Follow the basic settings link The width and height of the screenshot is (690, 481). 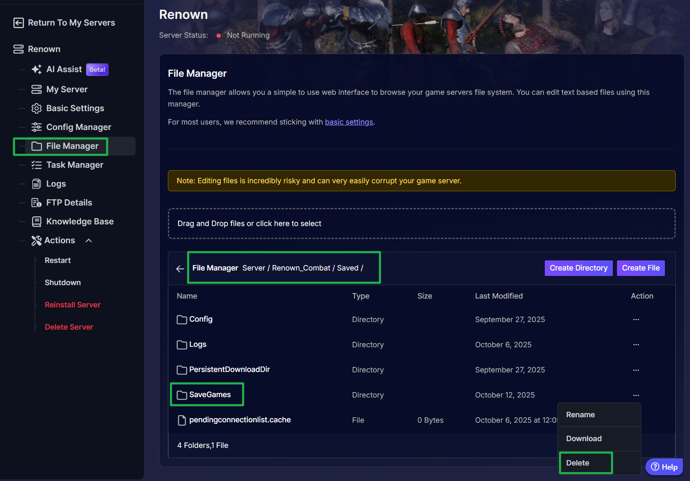pos(349,122)
